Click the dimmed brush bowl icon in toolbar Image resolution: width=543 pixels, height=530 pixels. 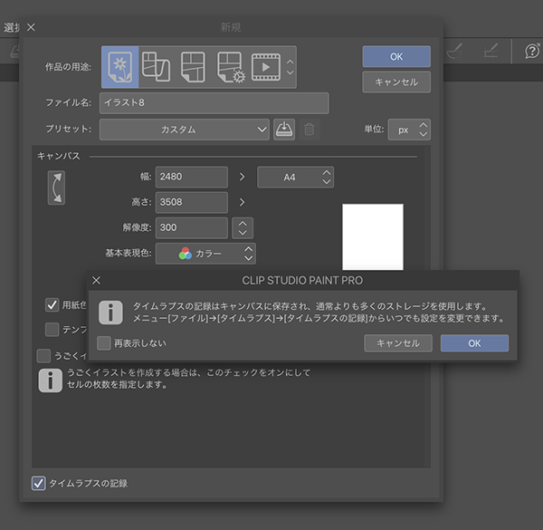pos(454,51)
